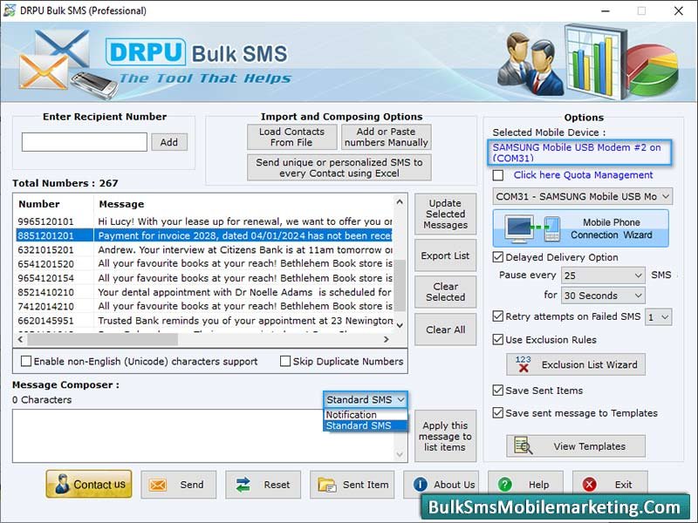Screen dimensions: 698x523
Task: Uncheck Delayed Delivery Option
Action: (x=498, y=257)
